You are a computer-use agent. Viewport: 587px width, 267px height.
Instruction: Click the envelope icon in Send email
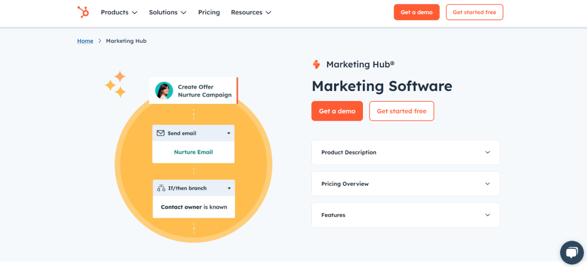coord(161,133)
